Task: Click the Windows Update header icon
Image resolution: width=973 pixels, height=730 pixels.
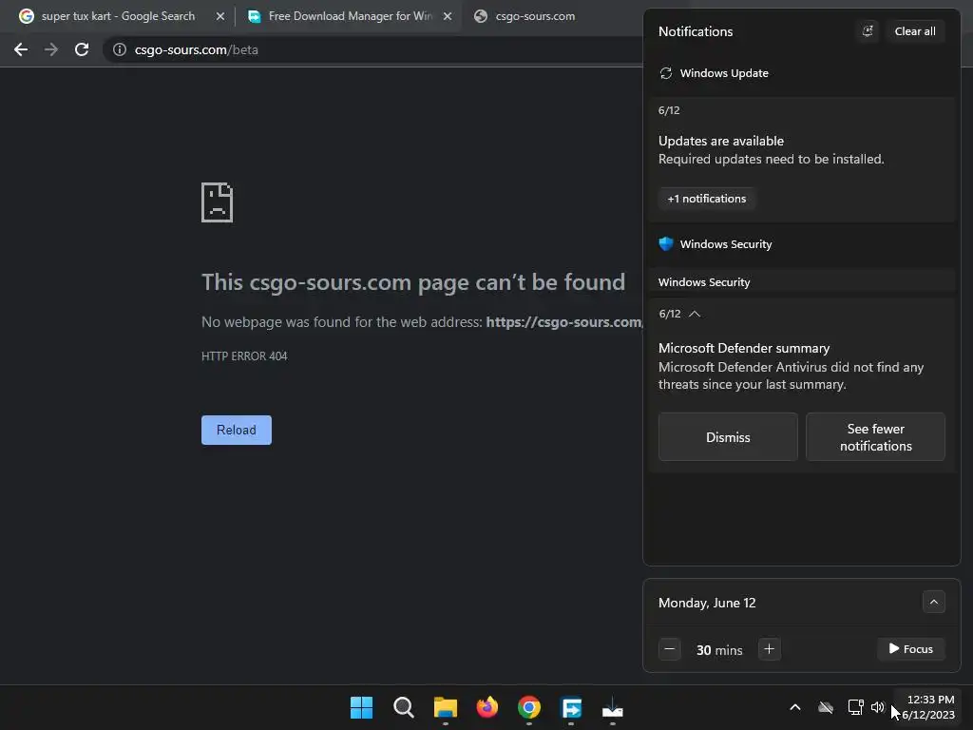Action: tap(666, 73)
